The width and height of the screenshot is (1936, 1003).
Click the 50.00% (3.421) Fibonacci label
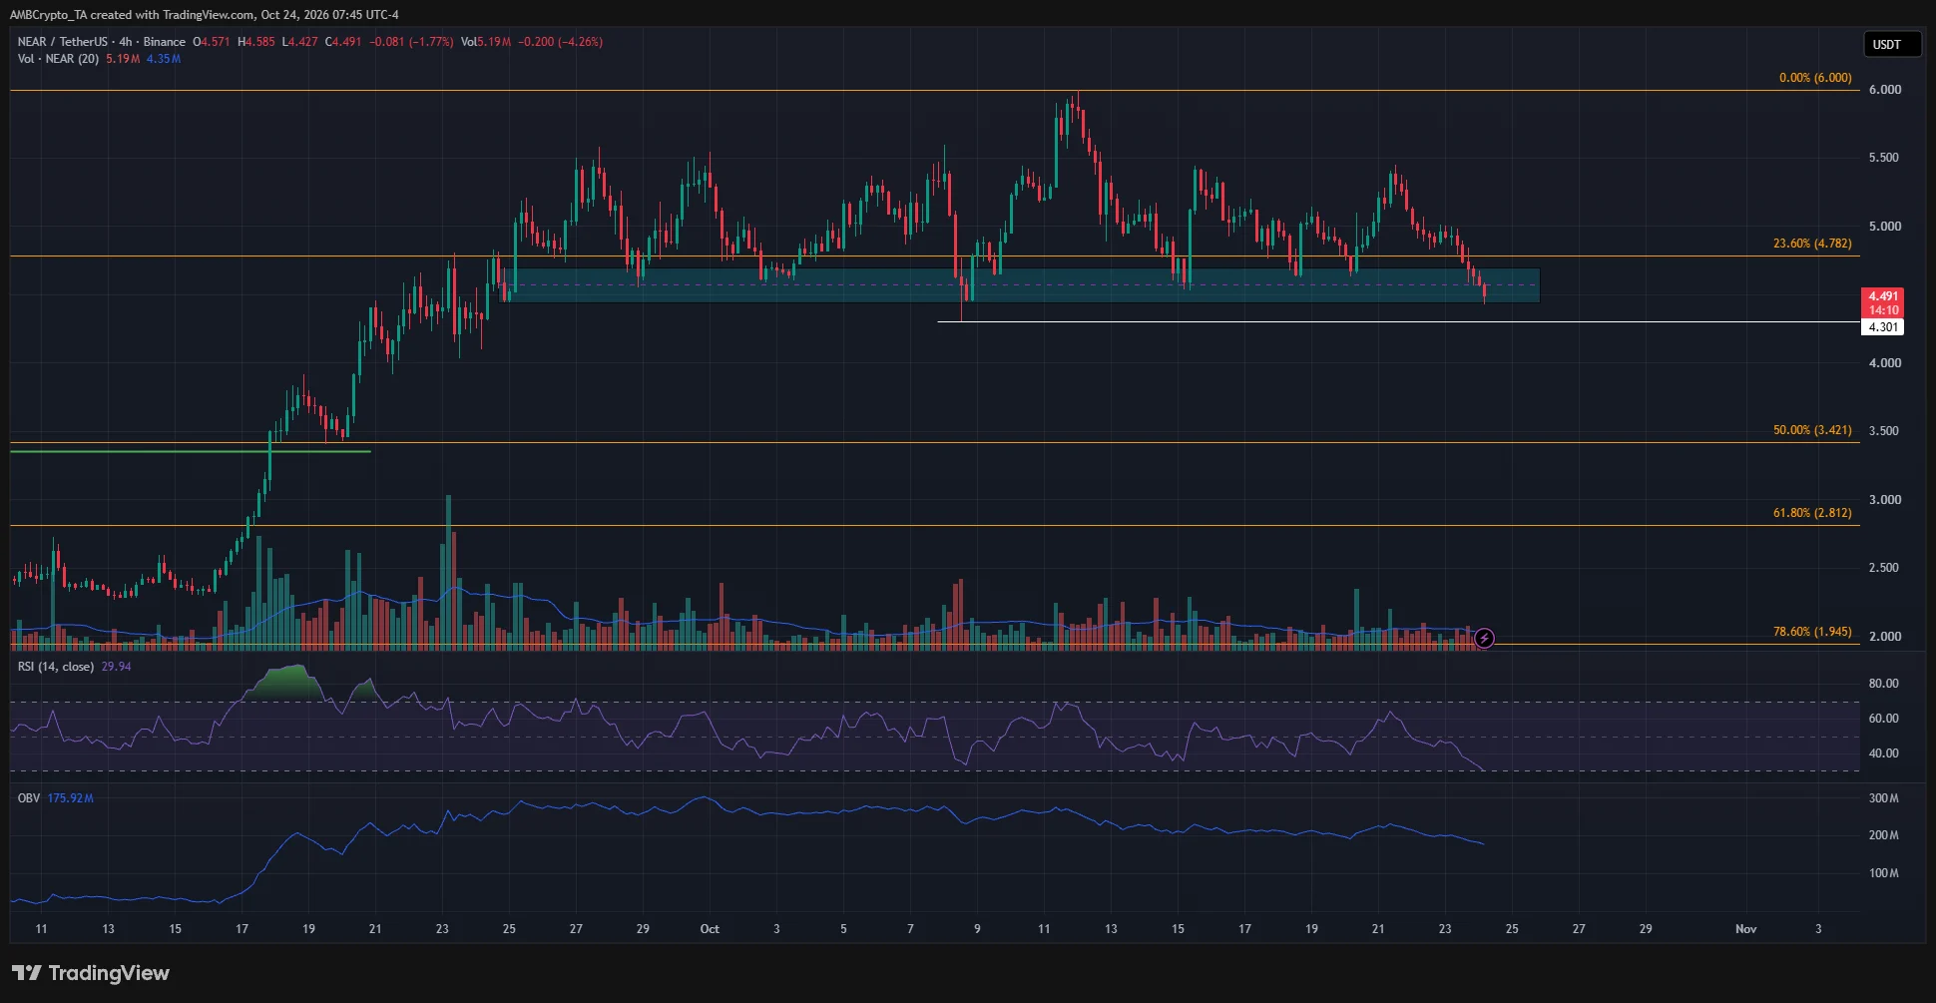click(x=1812, y=430)
